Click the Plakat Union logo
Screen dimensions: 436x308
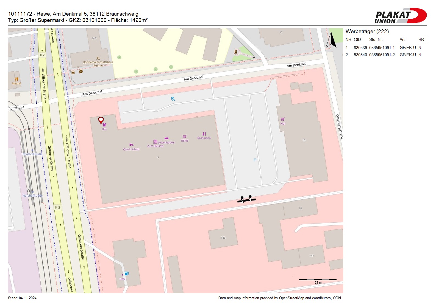click(400, 16)
